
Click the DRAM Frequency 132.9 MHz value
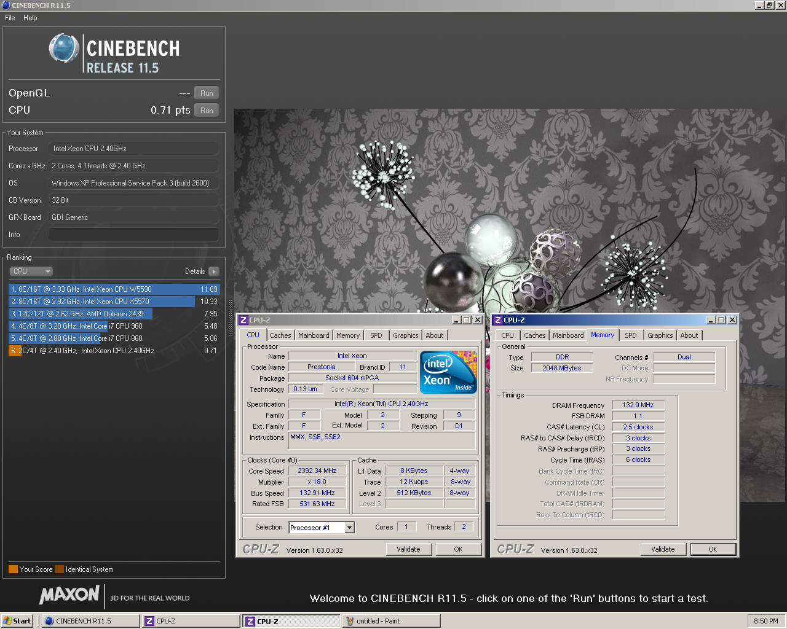638,405
